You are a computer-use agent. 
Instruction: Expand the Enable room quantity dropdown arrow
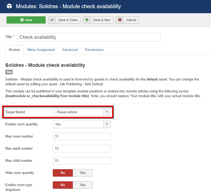coord(107,124)
